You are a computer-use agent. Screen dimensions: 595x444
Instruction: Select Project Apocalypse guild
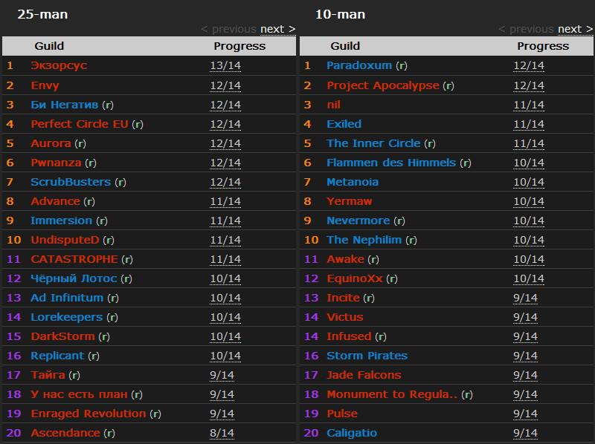coord(382,85)
